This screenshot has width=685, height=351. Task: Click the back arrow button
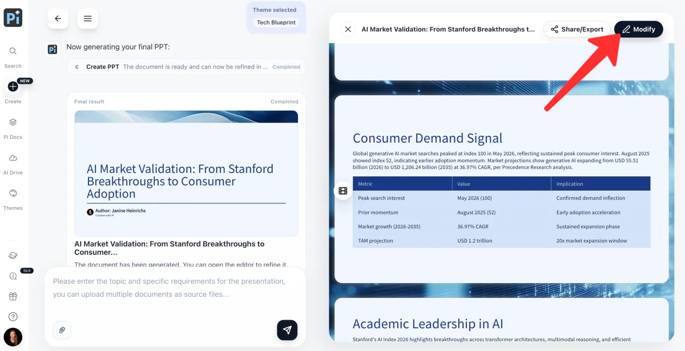click(x=58, y=18)
